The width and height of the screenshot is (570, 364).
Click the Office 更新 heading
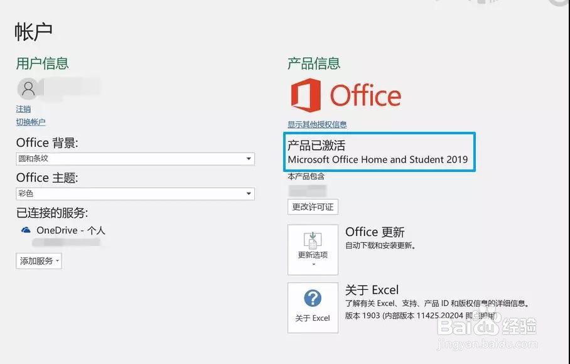[x=375, y=232]
